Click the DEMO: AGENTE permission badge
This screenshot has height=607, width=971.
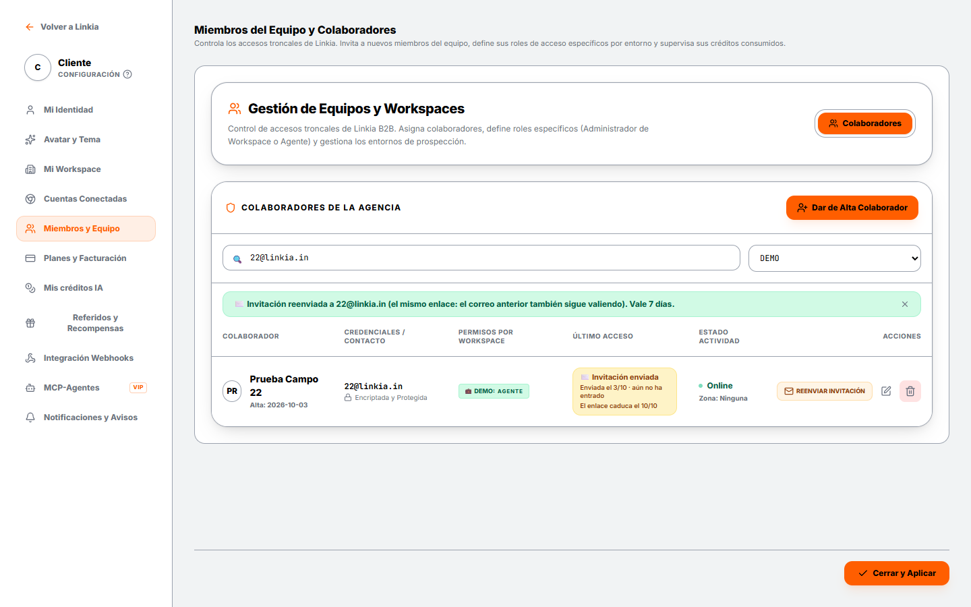[x=494, y=391]
